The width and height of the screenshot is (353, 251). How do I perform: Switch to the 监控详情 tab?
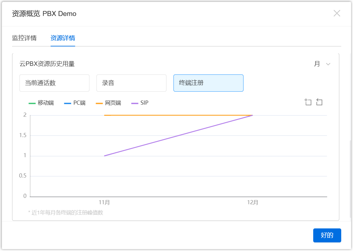tap(24, 38)
